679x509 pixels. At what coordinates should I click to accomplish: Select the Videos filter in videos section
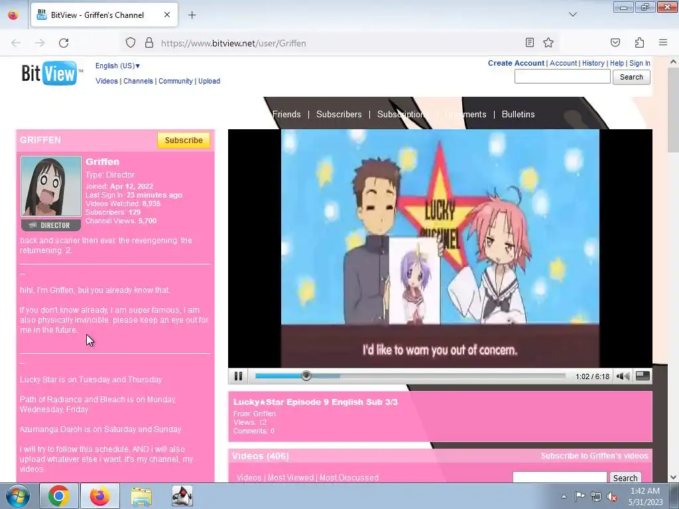tap(249, 477)
